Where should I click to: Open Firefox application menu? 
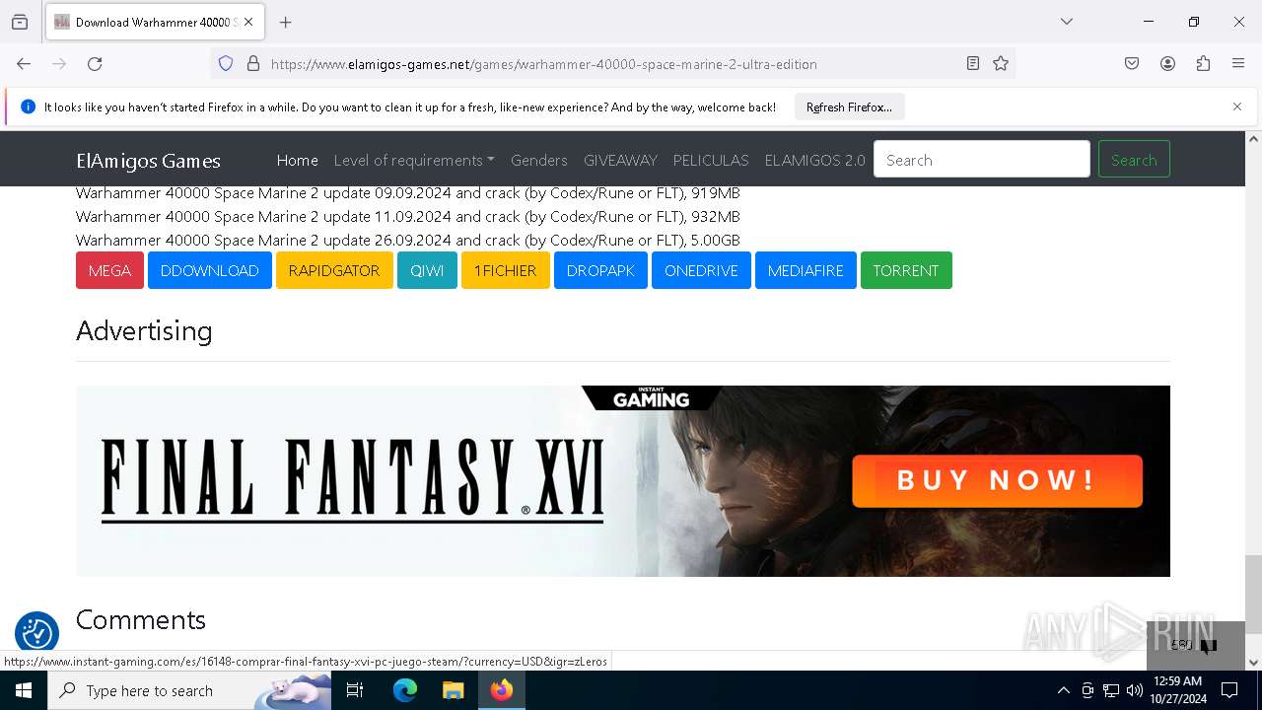point(1238,64)
